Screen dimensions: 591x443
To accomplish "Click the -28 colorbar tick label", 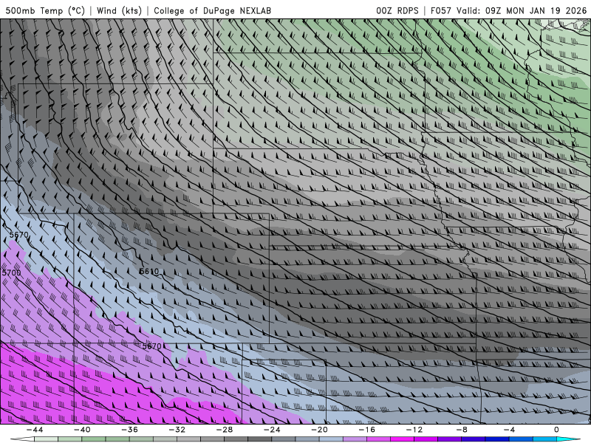I will [225, 430].
